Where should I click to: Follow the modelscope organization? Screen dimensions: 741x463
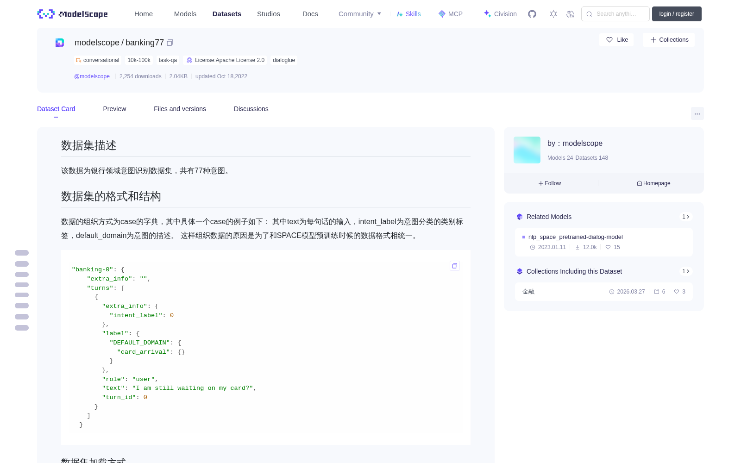tap(550, 183)
